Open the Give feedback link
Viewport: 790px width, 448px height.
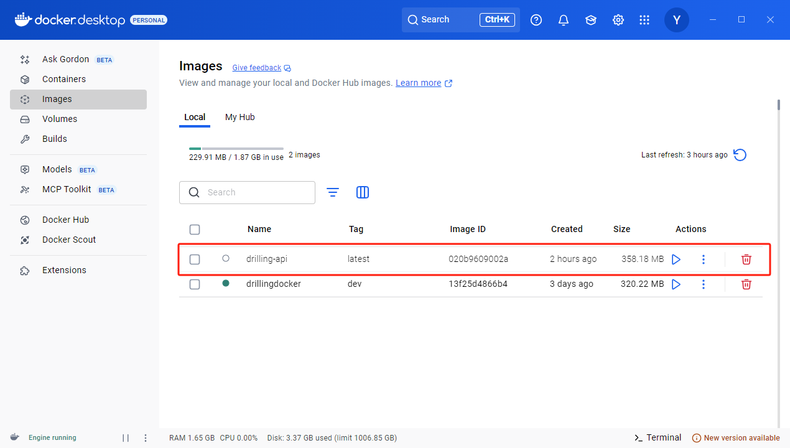tap(257, 68)
